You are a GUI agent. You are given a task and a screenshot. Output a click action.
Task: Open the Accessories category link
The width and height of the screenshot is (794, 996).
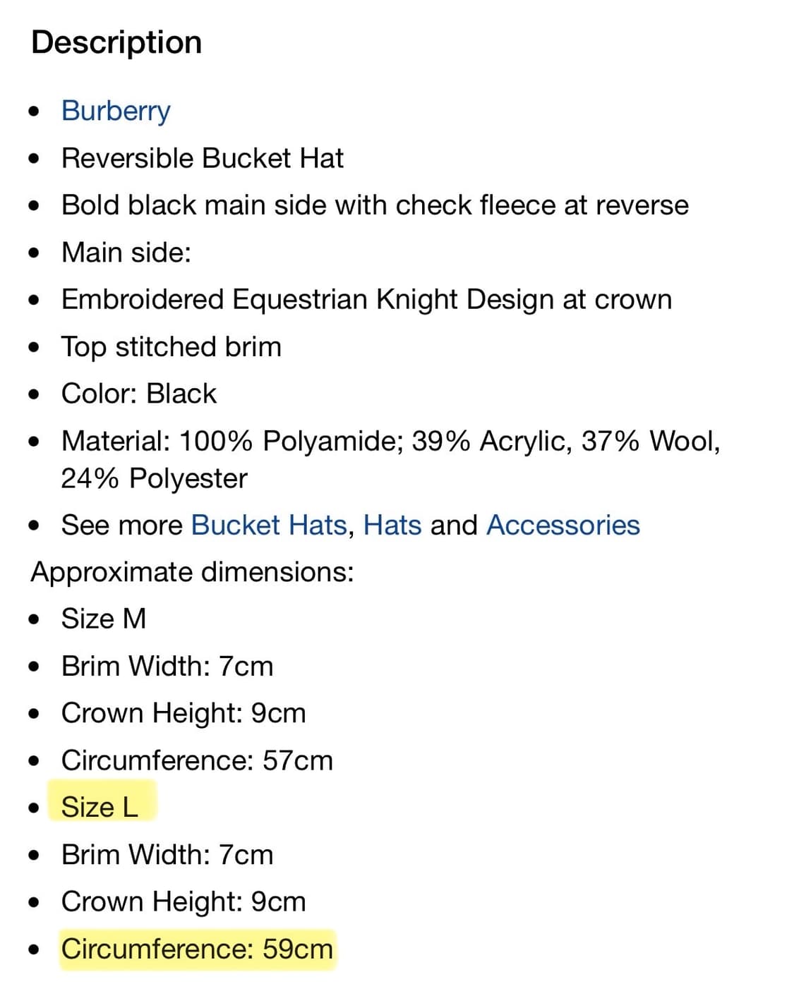[563, 525]
